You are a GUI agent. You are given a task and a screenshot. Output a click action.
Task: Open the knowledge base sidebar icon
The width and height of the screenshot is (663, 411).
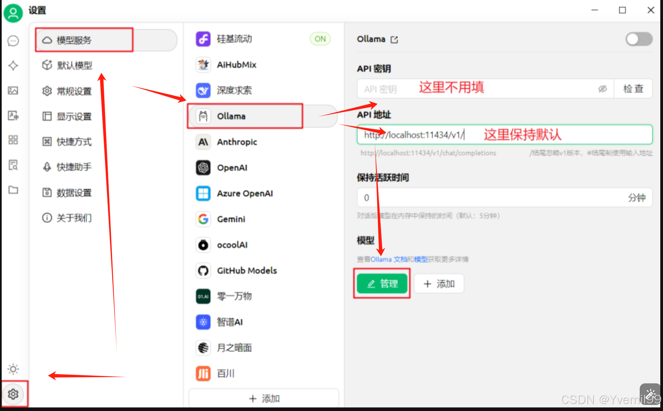pos(13,165)
